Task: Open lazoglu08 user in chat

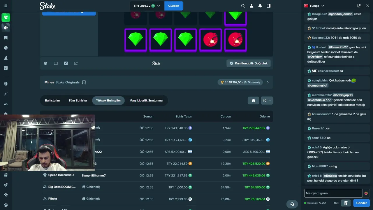Action: pyautogui.click(x=319, y=14)
